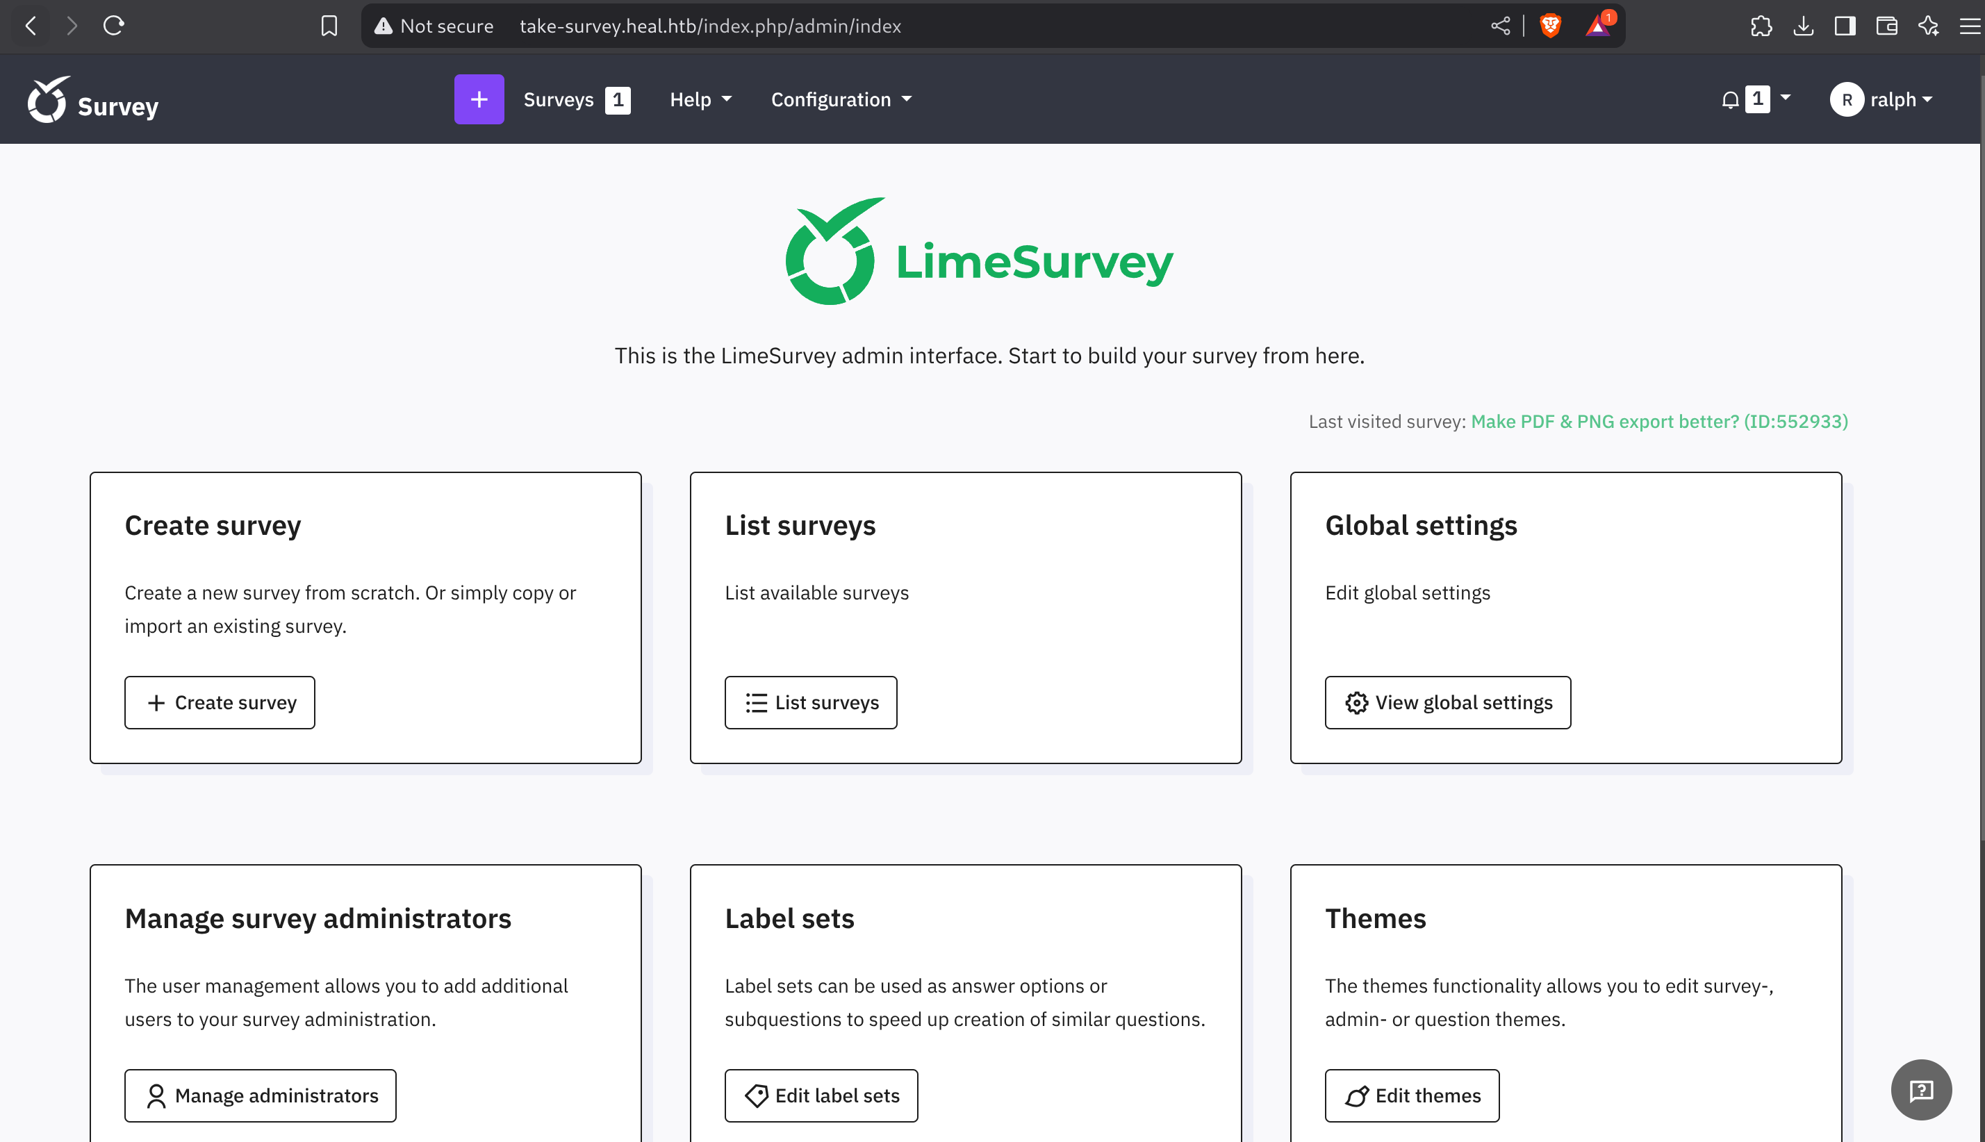
Task: Open the browser extensions puzzle icon
Action: pyautogui.click(x=1761, y=26)
